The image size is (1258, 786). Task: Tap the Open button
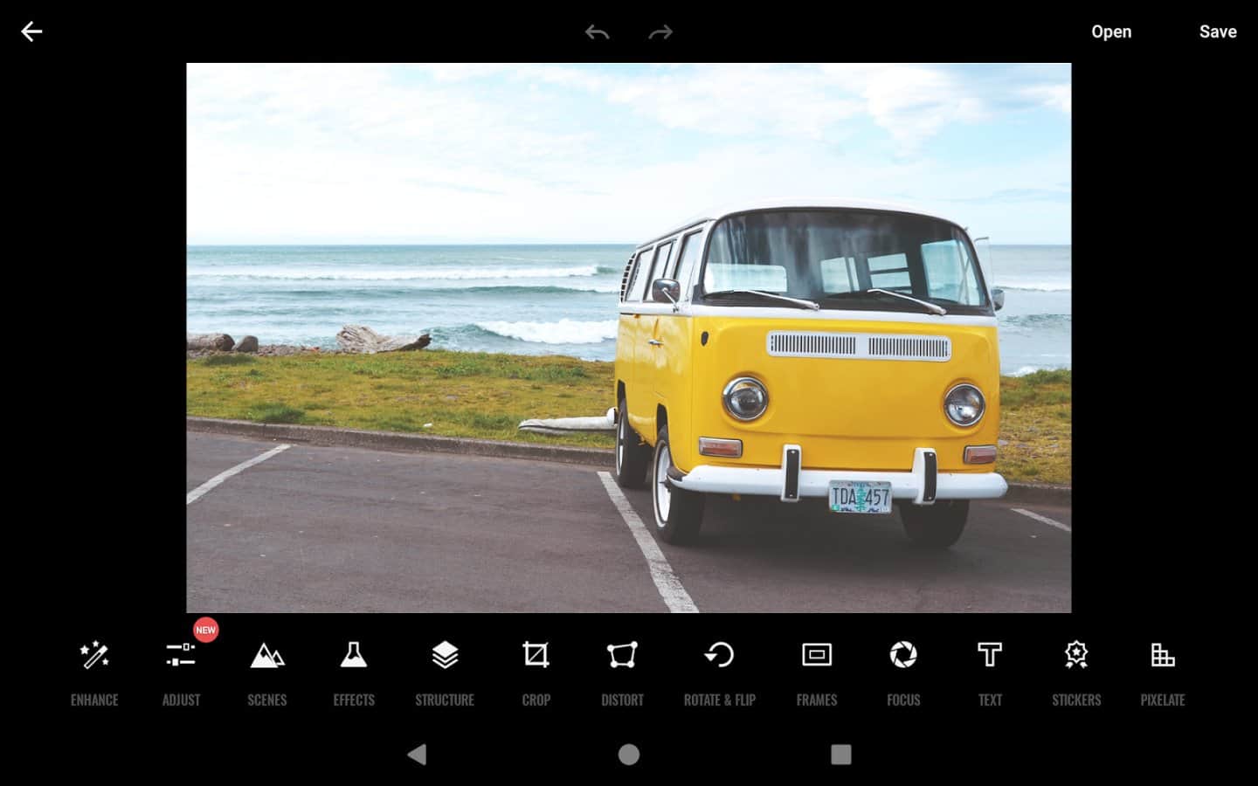coord(1111,32)
